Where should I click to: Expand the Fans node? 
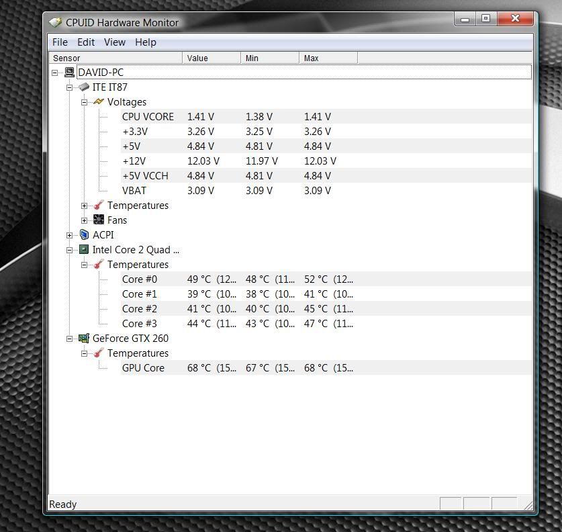coord(85,220)
